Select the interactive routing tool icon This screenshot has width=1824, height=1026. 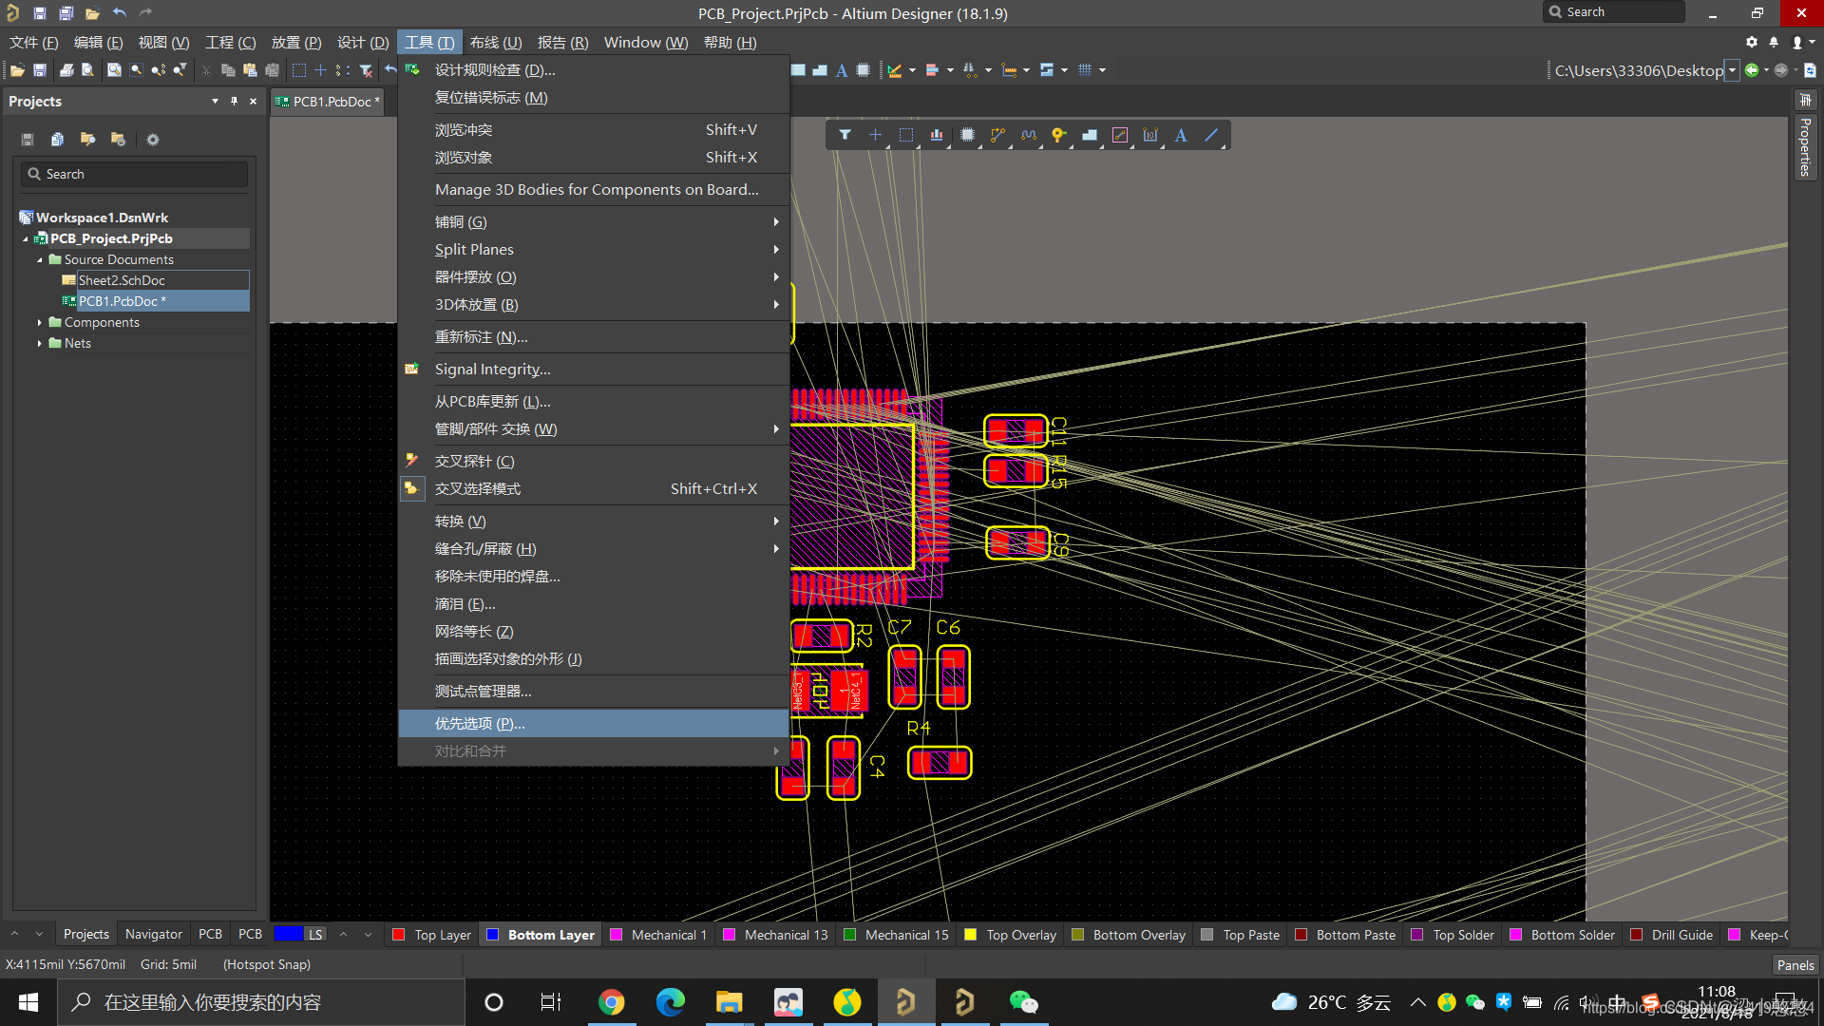pos(997,135)
